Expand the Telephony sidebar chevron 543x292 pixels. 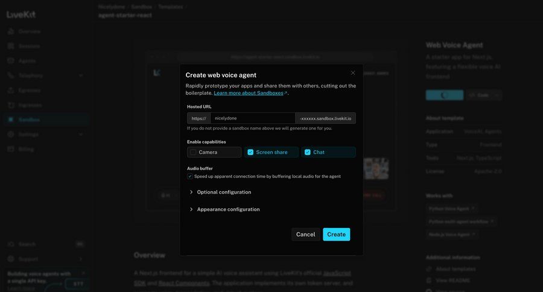point(81,75)
